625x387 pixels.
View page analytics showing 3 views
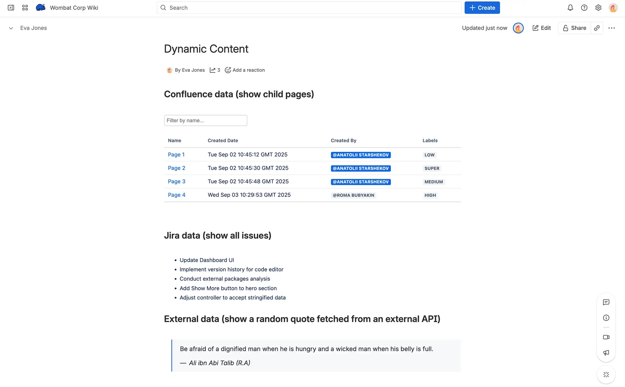tap(215, 70)
